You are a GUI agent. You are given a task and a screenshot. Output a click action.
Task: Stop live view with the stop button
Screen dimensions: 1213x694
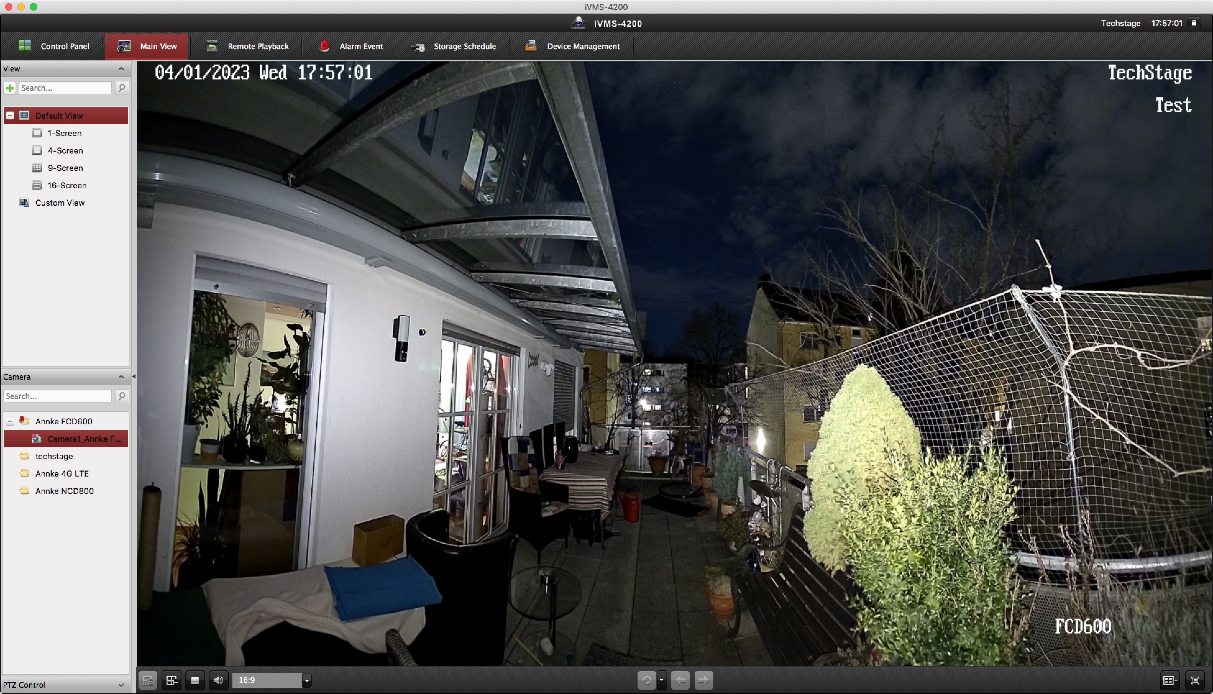click(x=195, y=680)
